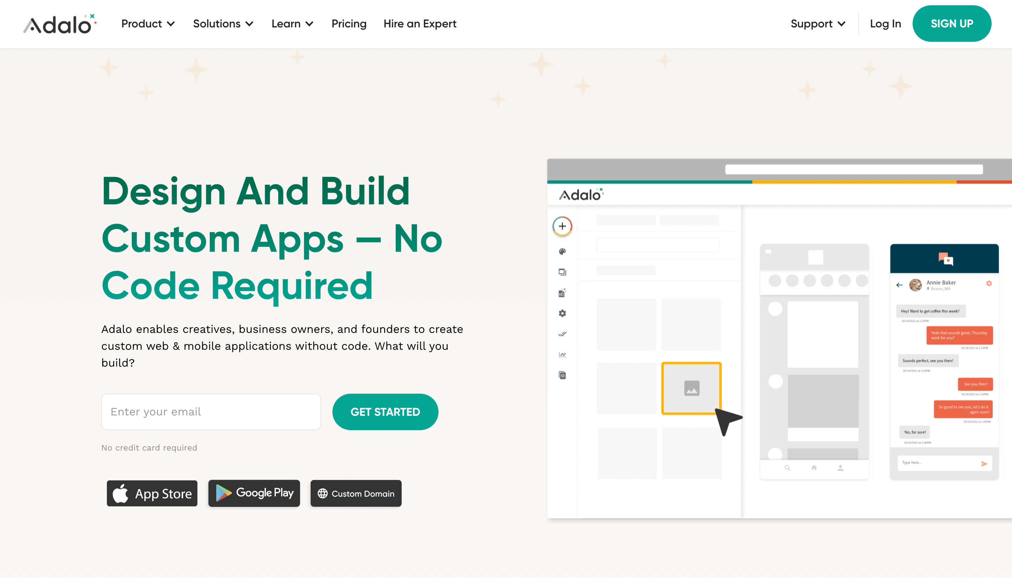Click the back arrow next to Annie Baker
Viewport: 1012px width, 578px height.
(x=900, y=285)
